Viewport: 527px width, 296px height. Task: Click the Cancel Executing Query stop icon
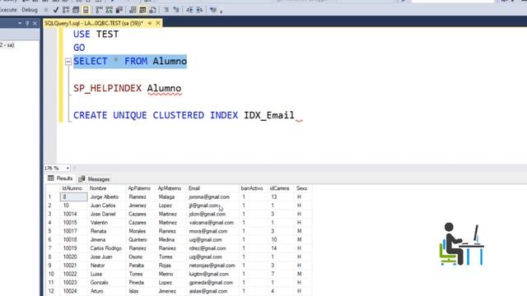(46, 10)
